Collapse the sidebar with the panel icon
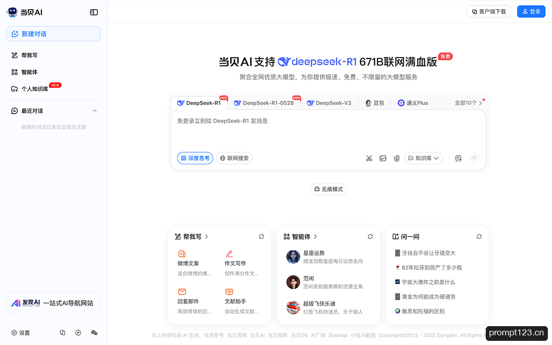The height and width of the screenshot is (345, 552). pos(94,12)
